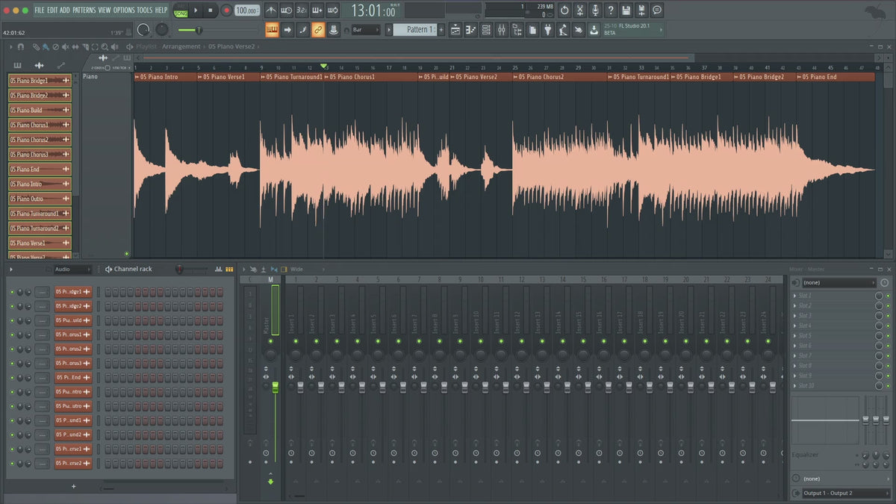
Task: Click the add channel plus button
Action: tap(73, 486)
